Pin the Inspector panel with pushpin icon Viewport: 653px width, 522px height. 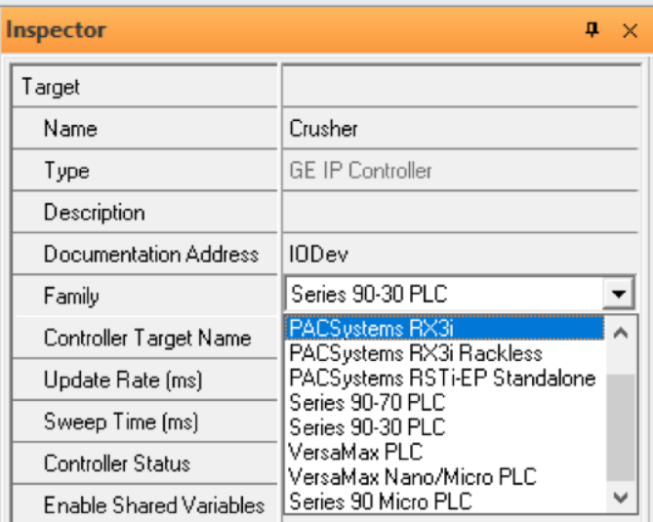[x=592, y=29]
